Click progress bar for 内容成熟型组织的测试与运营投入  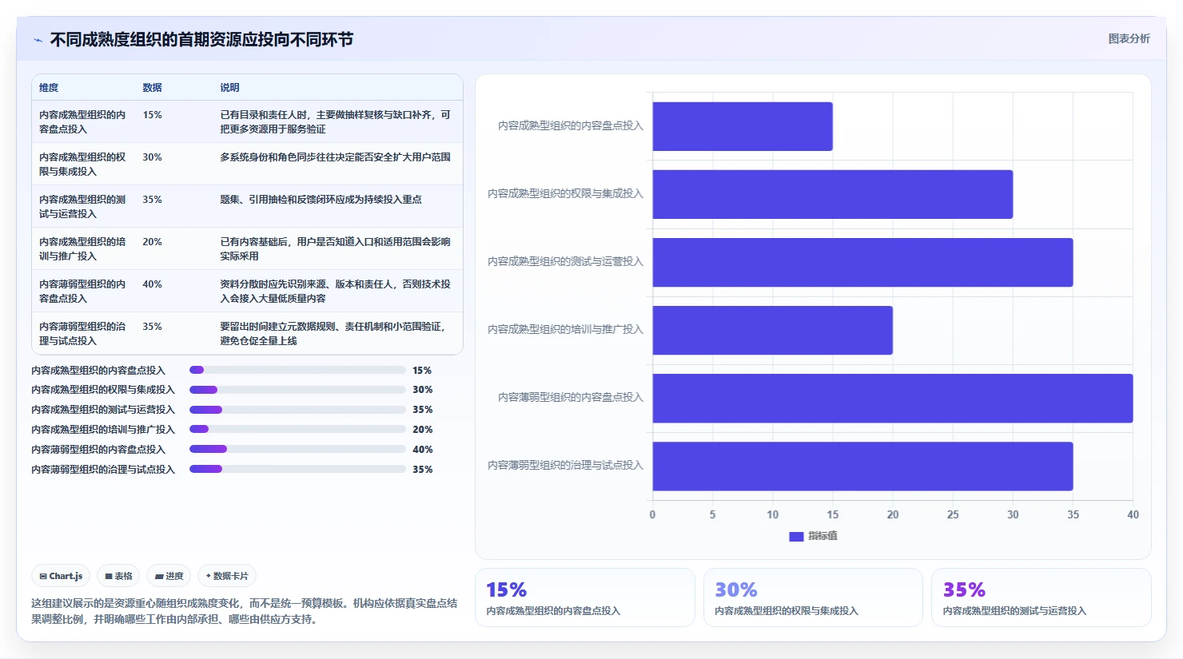[x=297, y=410]
